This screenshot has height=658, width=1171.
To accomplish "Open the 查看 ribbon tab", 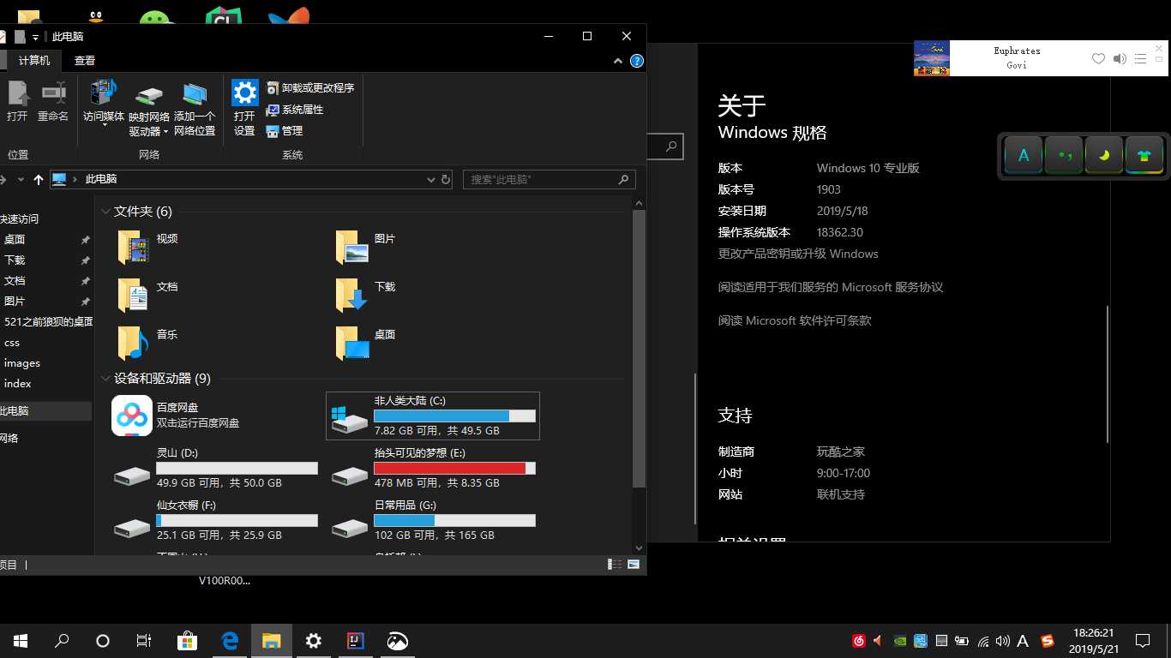I will click(85, 61).
